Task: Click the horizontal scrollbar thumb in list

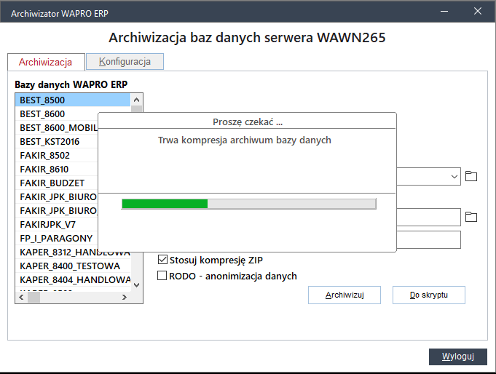Action: pyautogui.click(x=34, y=297)
